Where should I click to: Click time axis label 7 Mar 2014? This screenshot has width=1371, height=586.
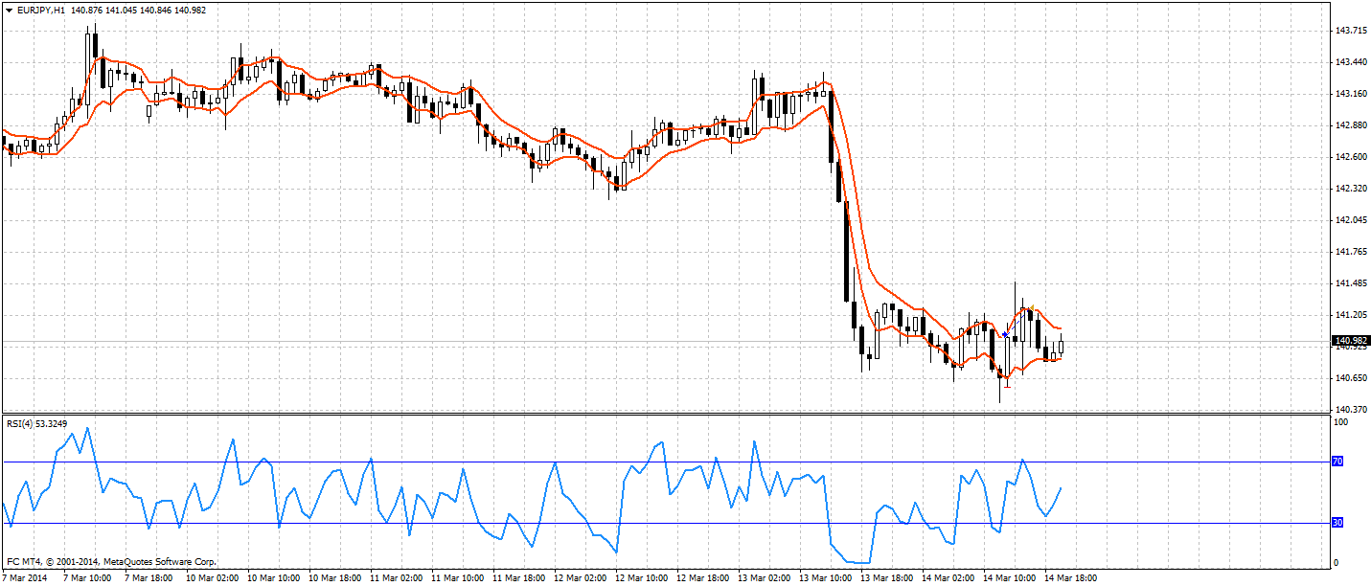click(x=24, y=578)
